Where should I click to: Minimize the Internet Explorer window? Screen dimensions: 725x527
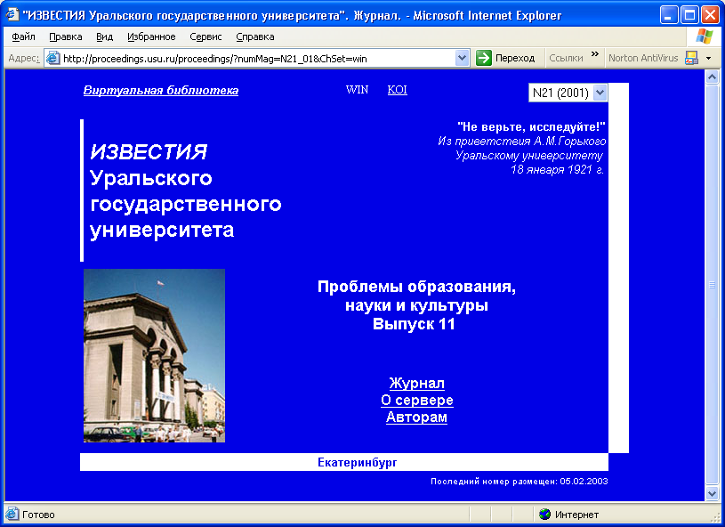(668, 15)
